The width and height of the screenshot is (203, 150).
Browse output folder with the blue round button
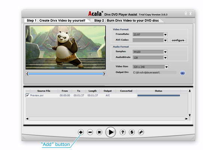pyautogui.click(x=183, y=73)
